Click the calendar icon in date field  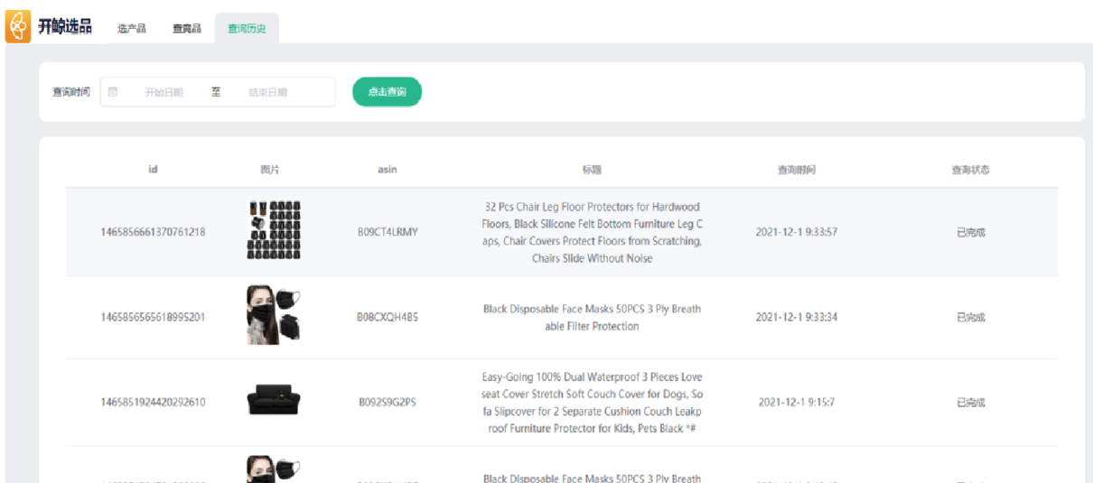coord(113,91)
